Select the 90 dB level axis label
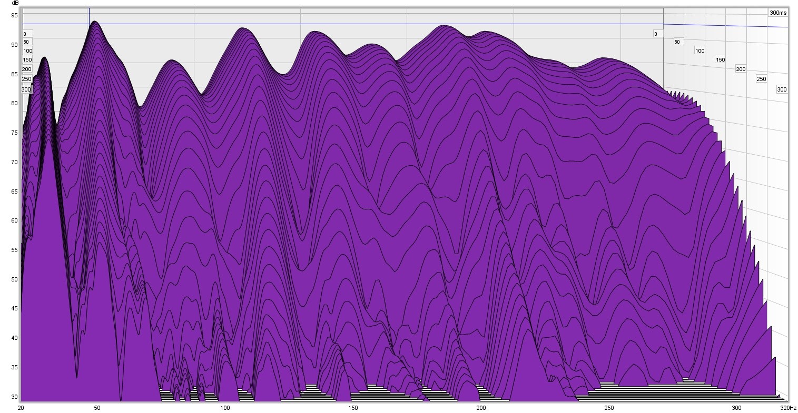This screenshot has width=798, height=413. click(x=14, y=45)
